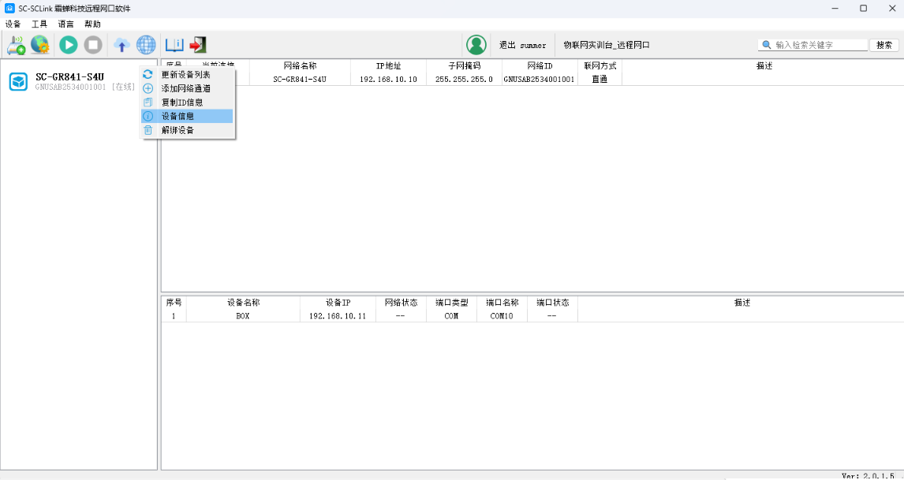Click the 搜索 button
This screenshot has height=480, width=904.
tap(884, 45)
